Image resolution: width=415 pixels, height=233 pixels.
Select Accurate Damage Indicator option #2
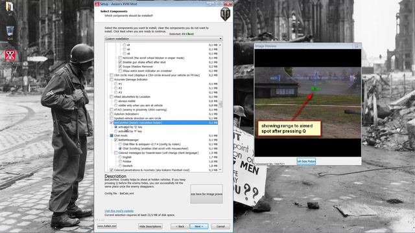tap(116, 88)
